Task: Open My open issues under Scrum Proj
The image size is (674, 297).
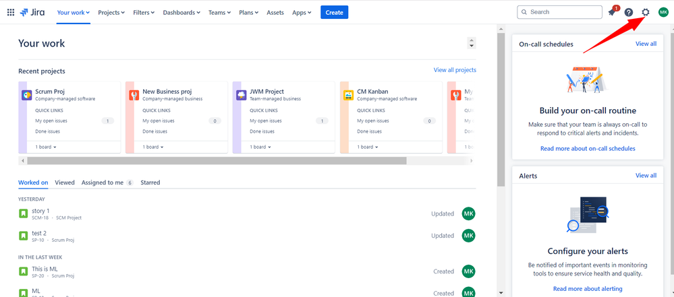Action: pyautogui.click(x=51, y=121)
